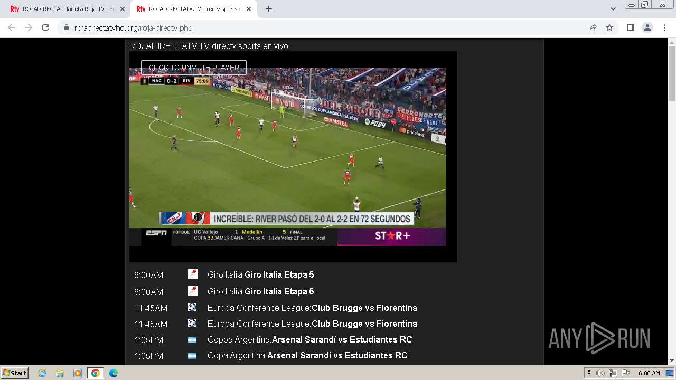Open the first 6:00AM Giro Italia Etapa 5 link

(x=260, y=274)
